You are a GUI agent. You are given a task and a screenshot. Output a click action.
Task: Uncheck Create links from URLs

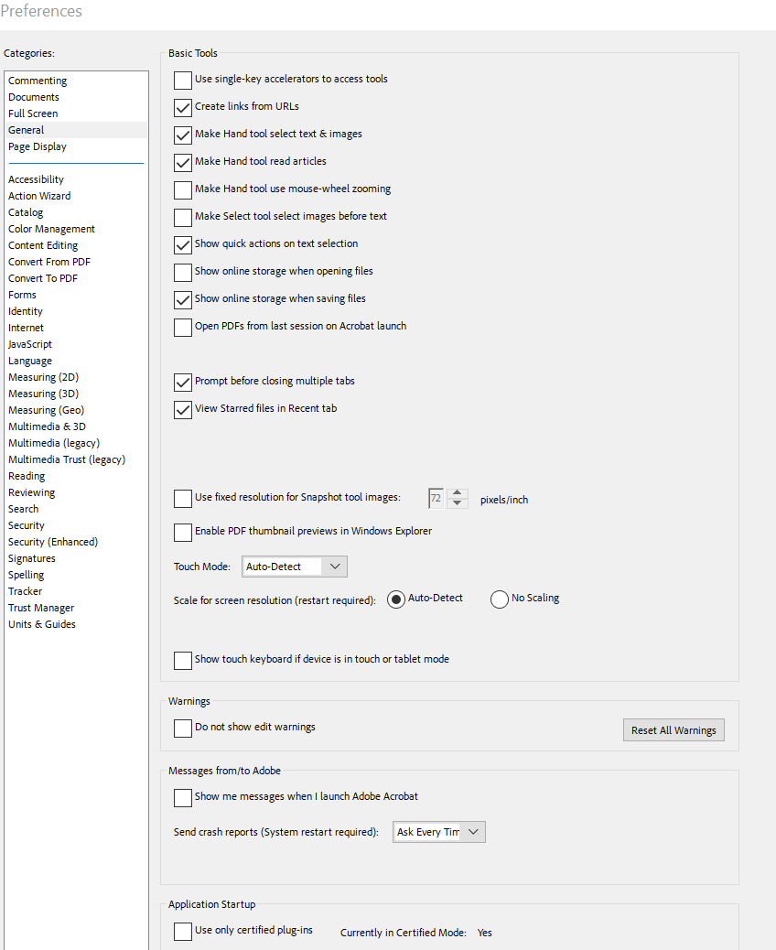point(182,107)
